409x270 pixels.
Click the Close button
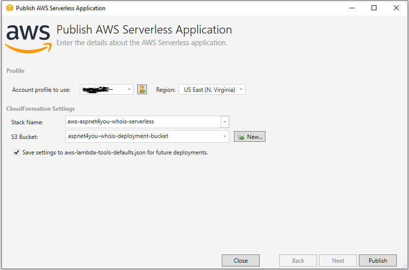tap(241, 261)
